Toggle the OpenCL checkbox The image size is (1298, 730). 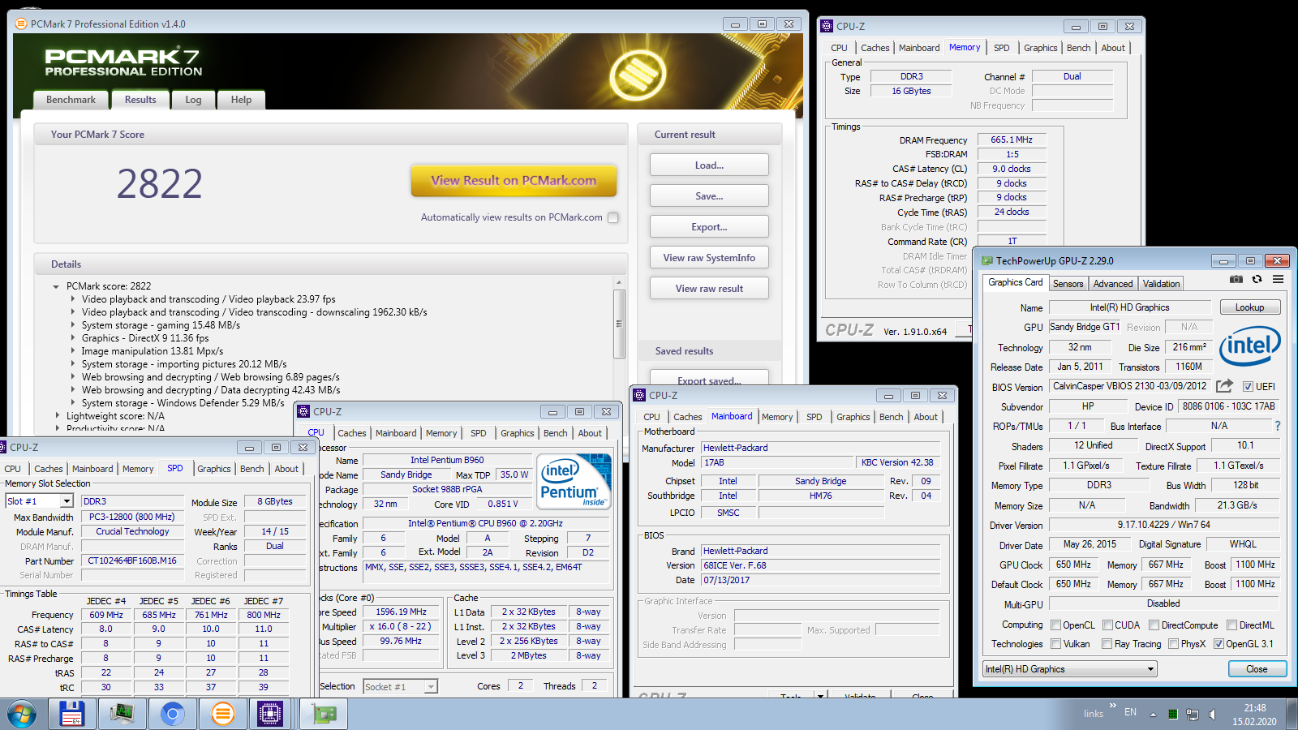point(1055,625)
